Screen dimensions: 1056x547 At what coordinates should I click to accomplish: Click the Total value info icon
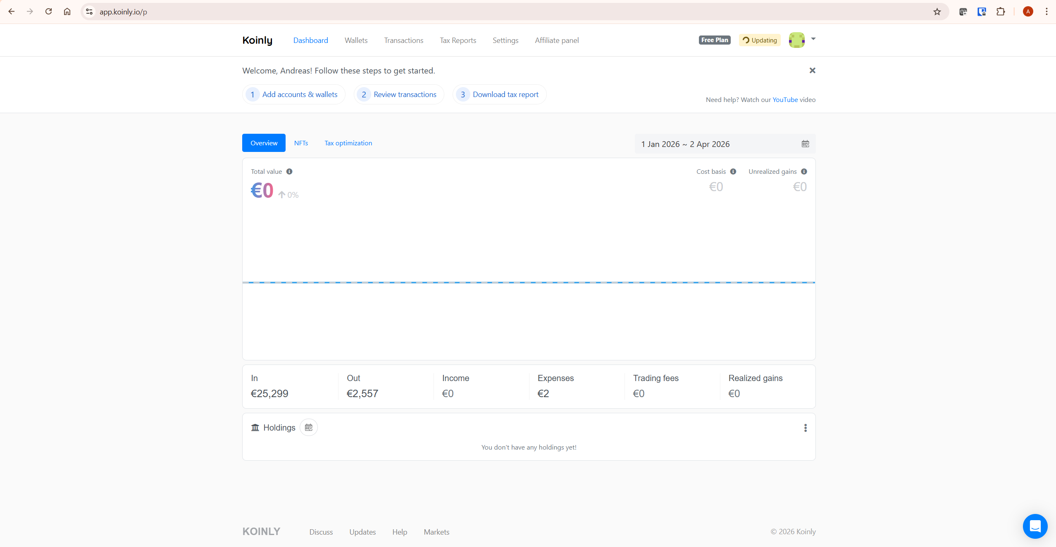pyautogui.click(x=289, y=171)
